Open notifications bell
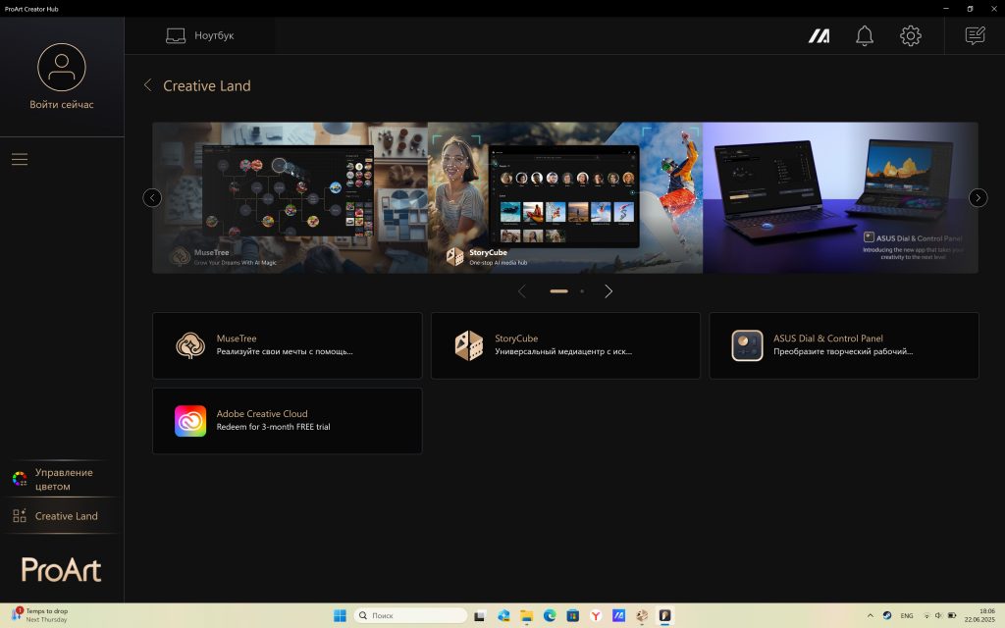1005x628 pixels. 864,36
